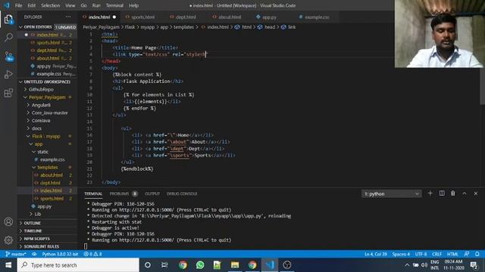This screenshot has height=272, width=485.
Task: Open the Search view in activity bar
Action: (8, 37)
